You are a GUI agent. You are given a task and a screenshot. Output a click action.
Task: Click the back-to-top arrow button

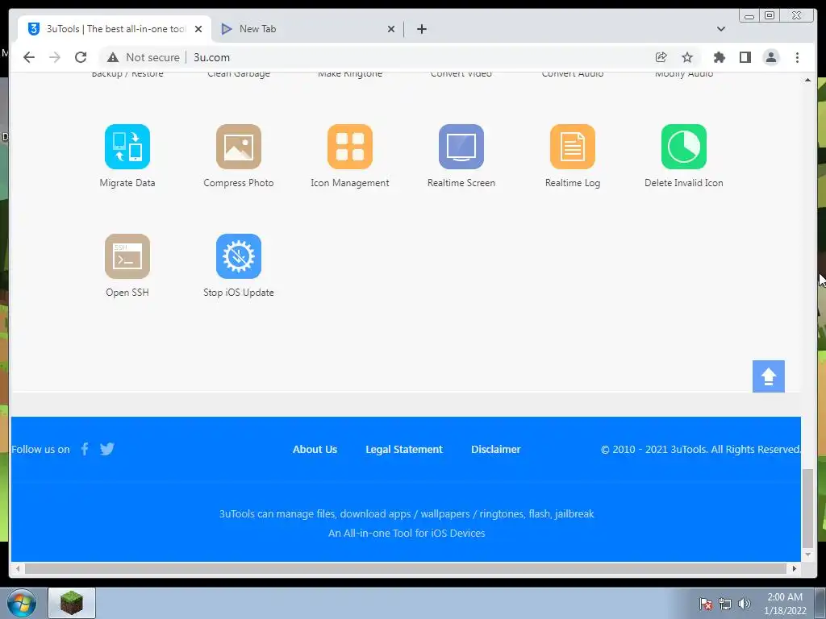tap(768, 376)
